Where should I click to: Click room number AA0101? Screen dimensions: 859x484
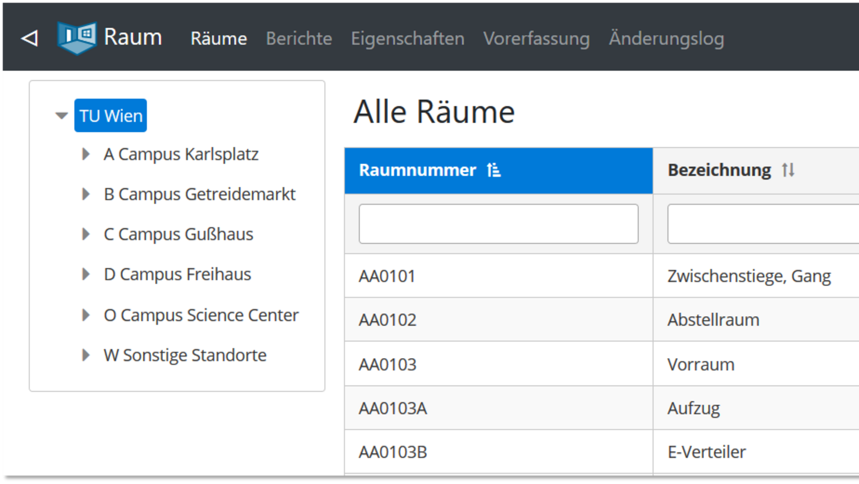pyautogui.click(x=387, y=276)
